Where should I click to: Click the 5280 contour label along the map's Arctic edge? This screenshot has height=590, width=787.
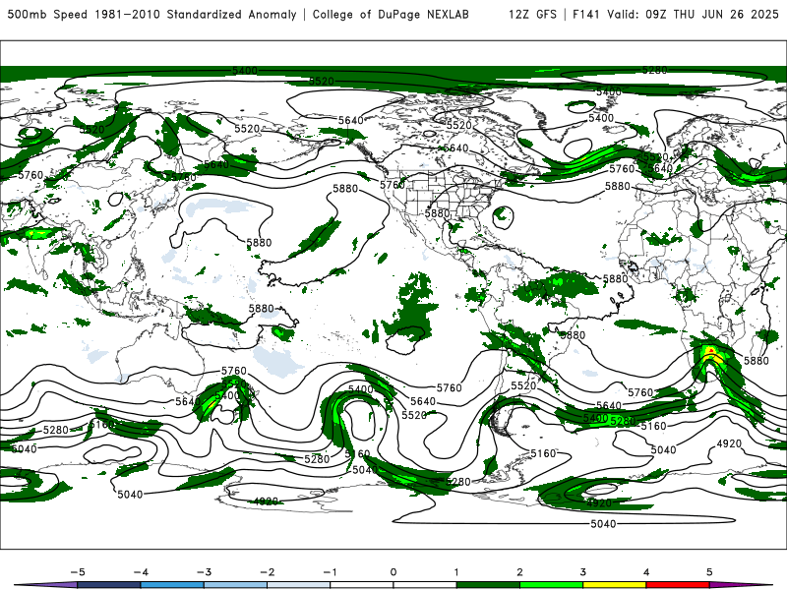click(x=654, y=70)
